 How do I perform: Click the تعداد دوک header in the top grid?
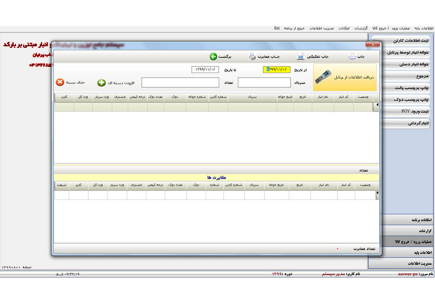[x=156, y=97]
